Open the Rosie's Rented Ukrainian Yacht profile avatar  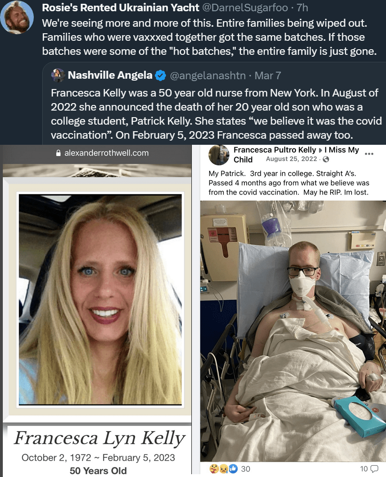click(x=17, y=17)
